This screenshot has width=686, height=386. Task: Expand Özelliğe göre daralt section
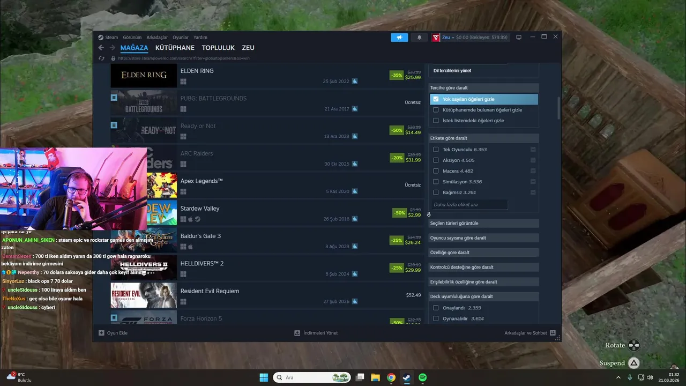(x=483, y=253)
